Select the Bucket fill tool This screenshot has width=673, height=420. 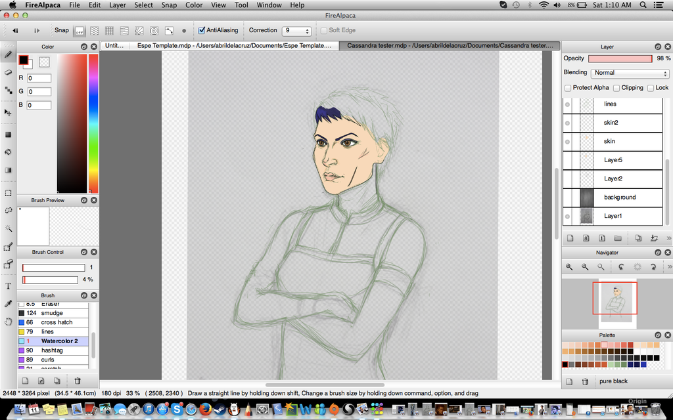[x=9, y=152]
